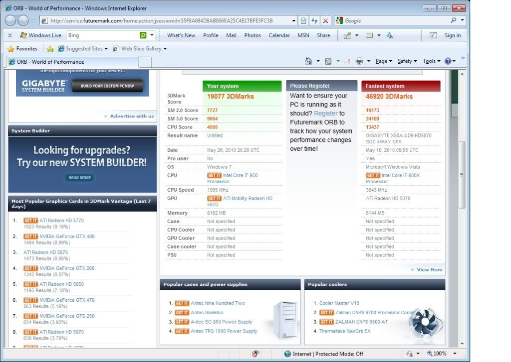
Task: Click What's New in Windows Live toolbar
Action: click(181, 35)
